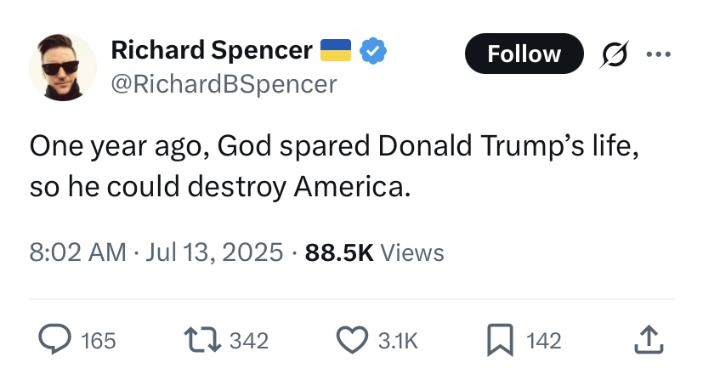Like the tweet with the heart icon
Viewport: 703px width, 385px height.
pos(353,340)
